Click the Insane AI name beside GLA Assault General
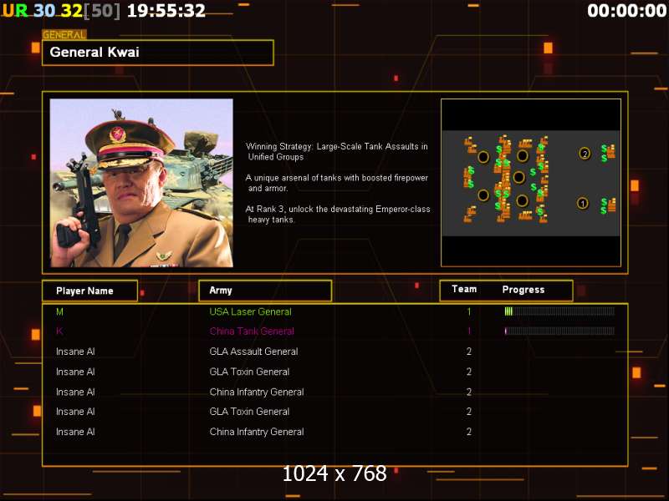Viewport: 669px width, 501px height. point(75,352)
